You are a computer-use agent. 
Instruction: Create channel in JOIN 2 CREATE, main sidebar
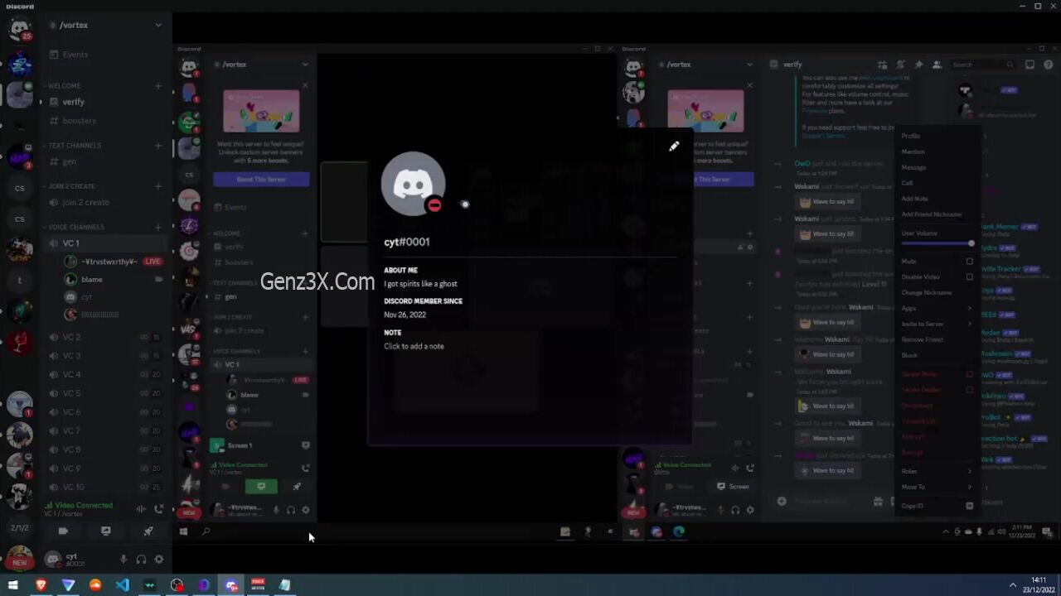tap(158, 186)
